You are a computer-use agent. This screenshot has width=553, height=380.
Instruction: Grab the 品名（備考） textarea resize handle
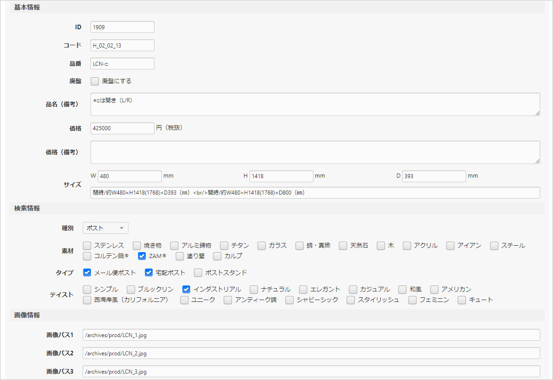tap(537, 113)
